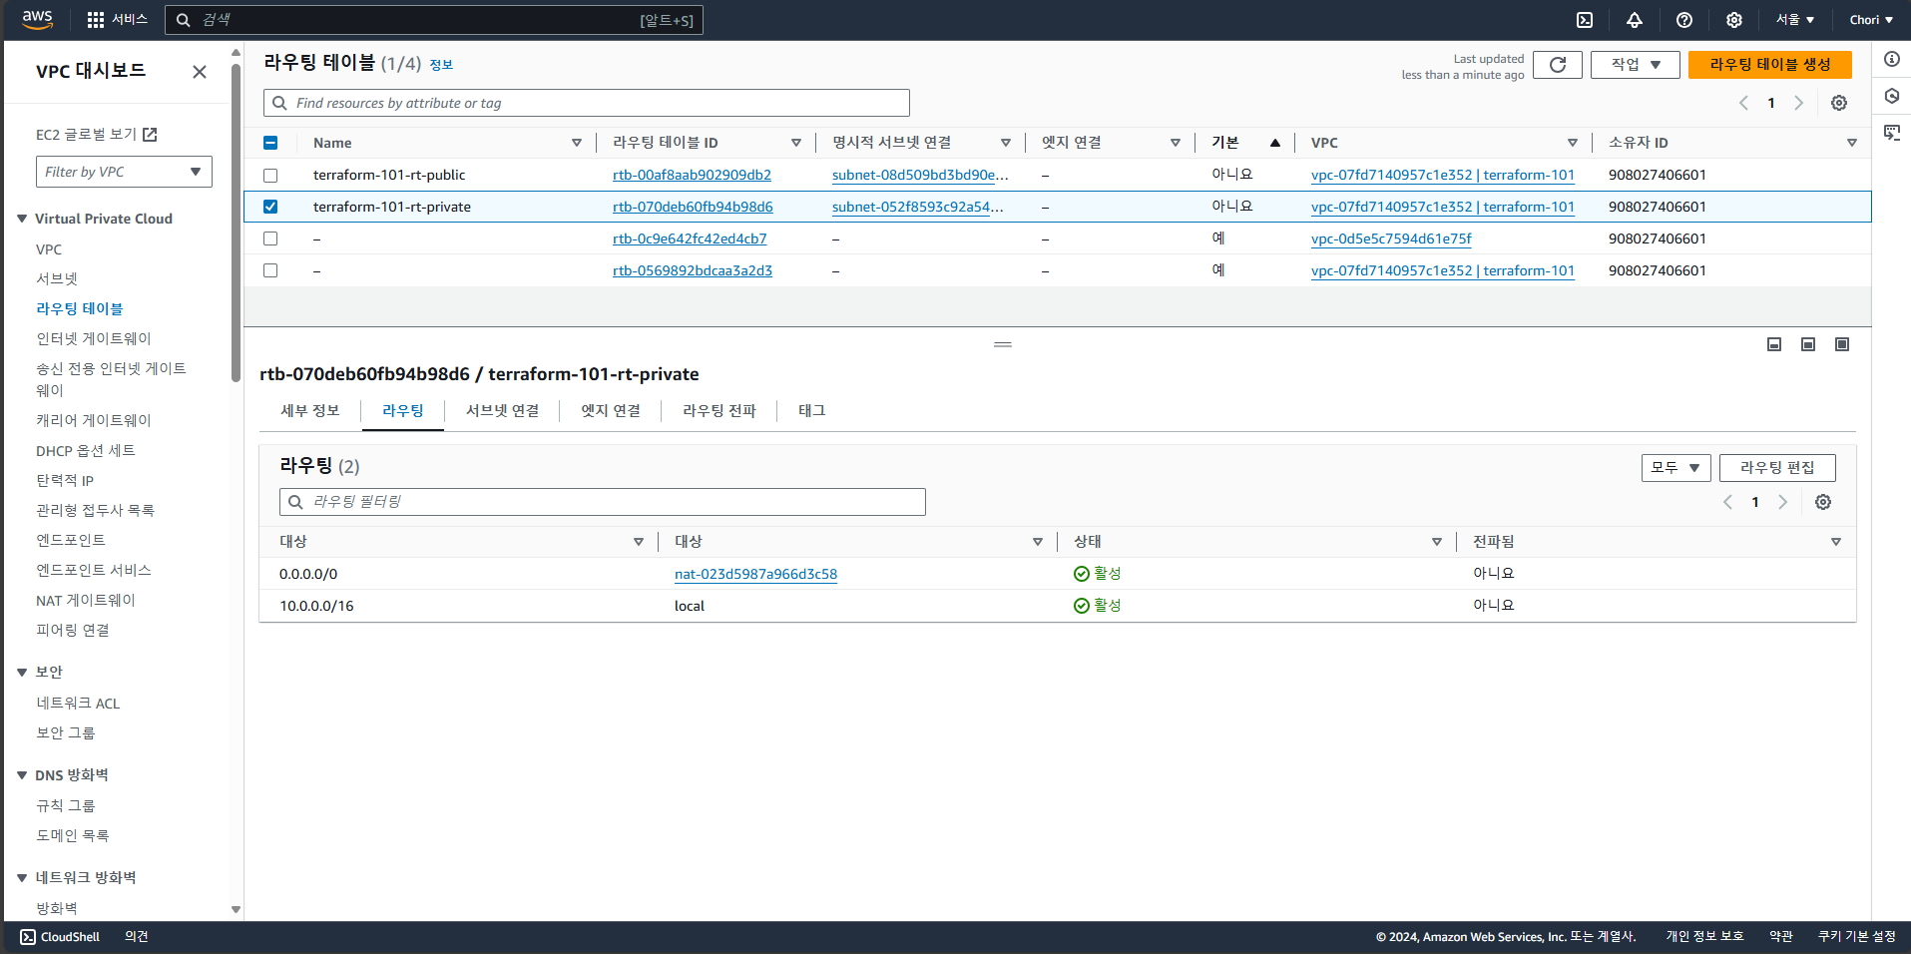Select checkbox for rtb-0569892bdcaa3a2d3
The width and height of the screenshot is (1911, 954).
(x=270, y=270)
